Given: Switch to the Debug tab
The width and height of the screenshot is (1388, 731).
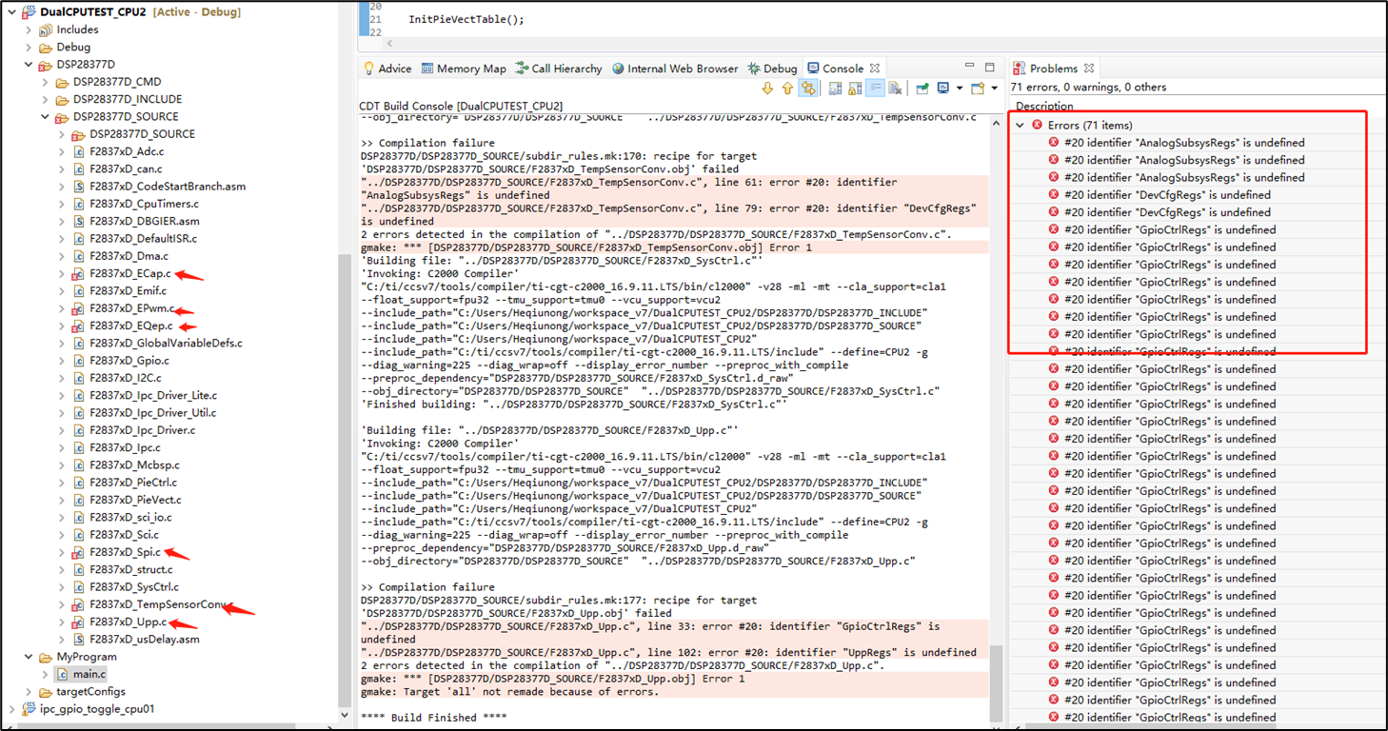Looking at the screenshot, I should (772, 69).
